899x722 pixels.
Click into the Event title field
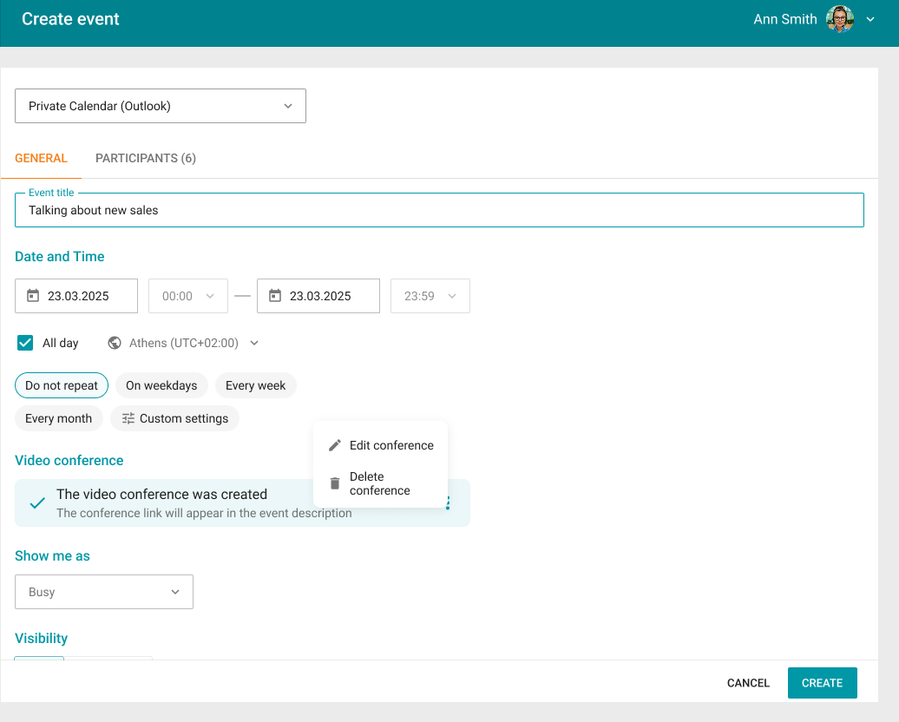(x=439, y=210)
